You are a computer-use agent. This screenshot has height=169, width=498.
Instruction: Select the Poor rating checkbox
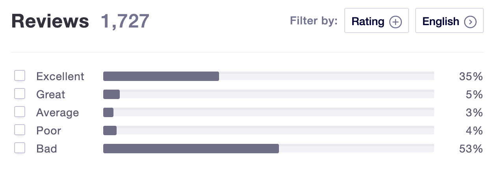pyautogui.click(x=20, y=130)
